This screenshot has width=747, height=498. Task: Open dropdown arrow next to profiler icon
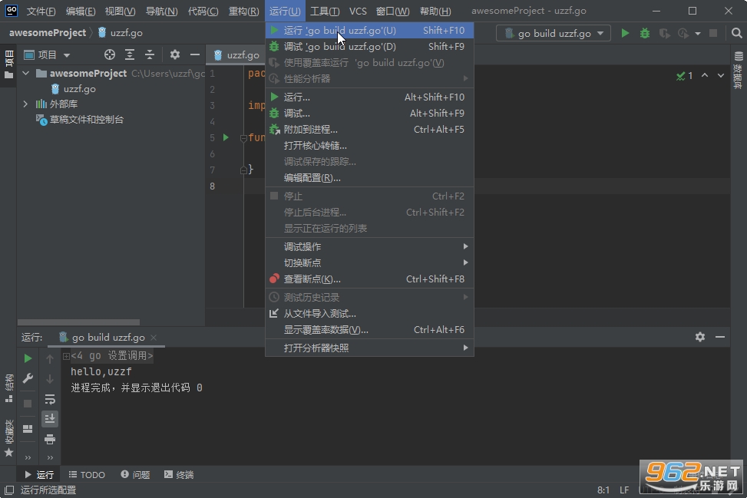pyautogui.click(x=698, y=33)
